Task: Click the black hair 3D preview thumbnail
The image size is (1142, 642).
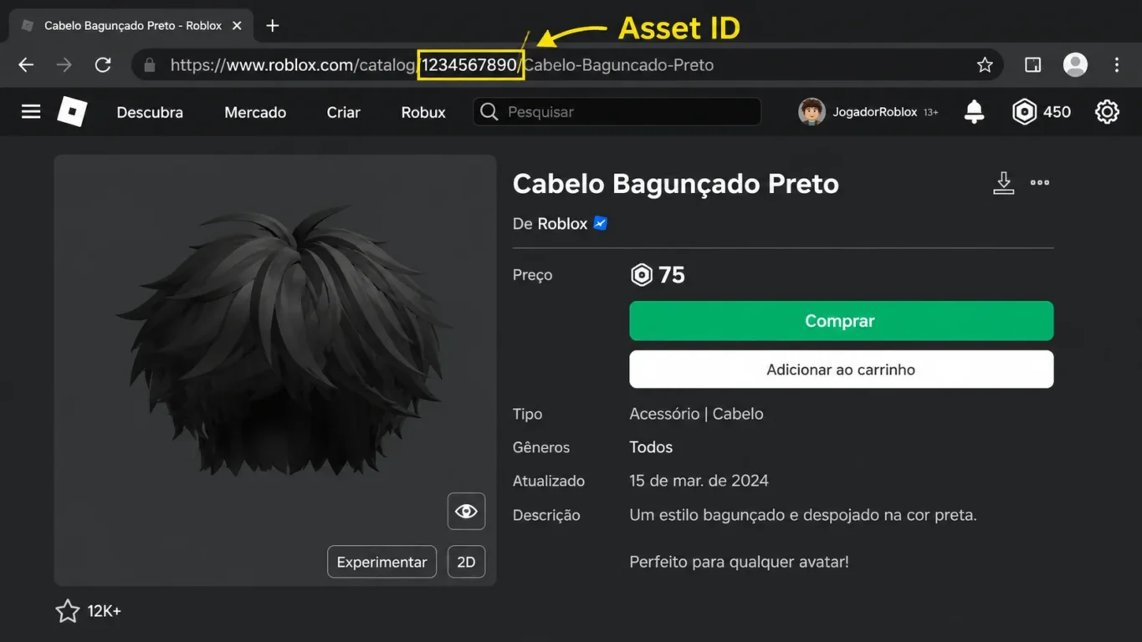Action: 275,369
